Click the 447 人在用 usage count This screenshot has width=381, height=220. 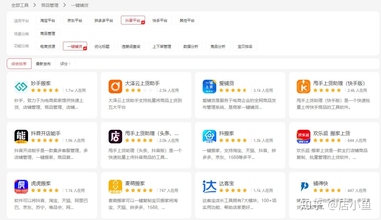click(357, 190)
